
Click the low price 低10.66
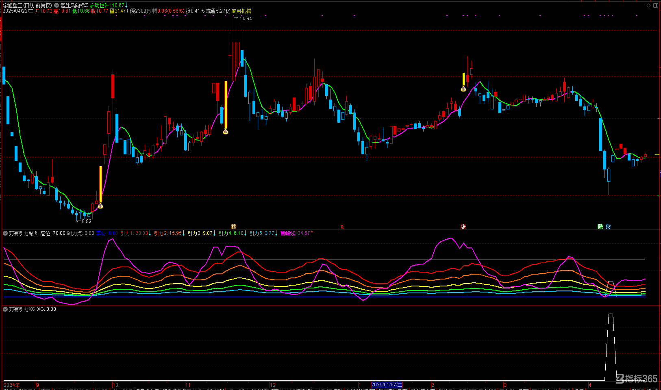point(81,11)
